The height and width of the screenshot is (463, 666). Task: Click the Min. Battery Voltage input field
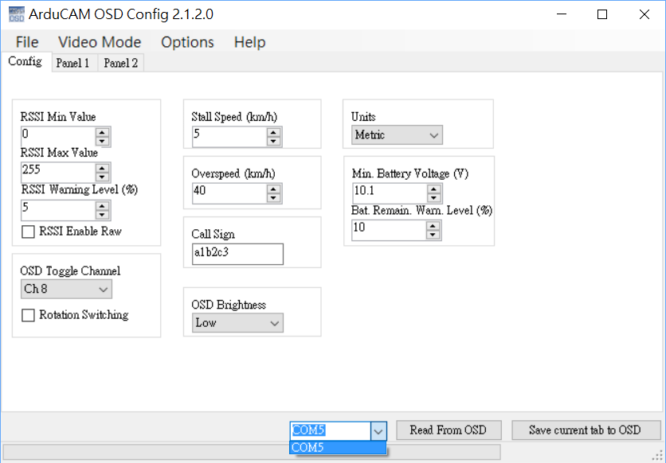point(390,193)
